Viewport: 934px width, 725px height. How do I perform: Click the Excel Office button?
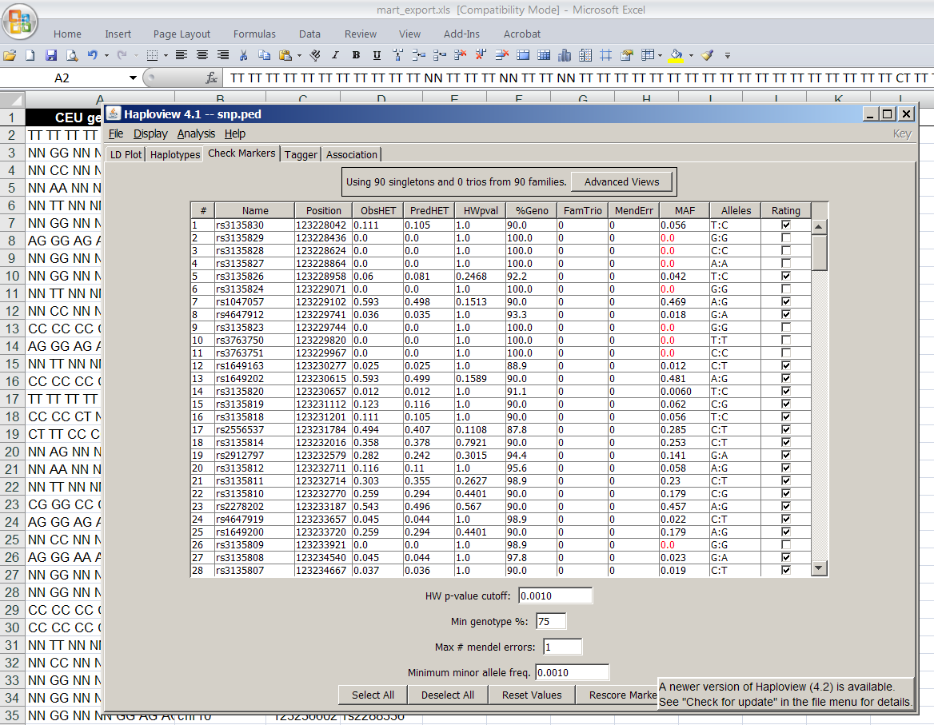pos(20,22)
